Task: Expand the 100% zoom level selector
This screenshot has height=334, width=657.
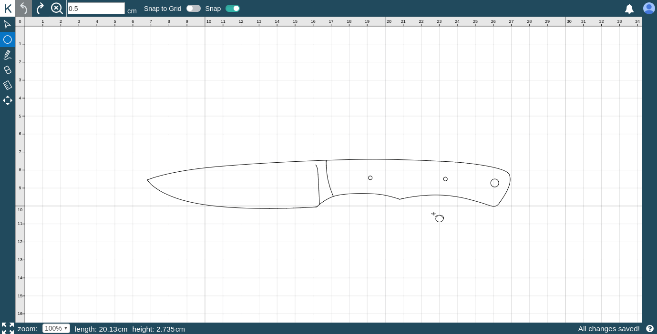Action: [56, 328]
